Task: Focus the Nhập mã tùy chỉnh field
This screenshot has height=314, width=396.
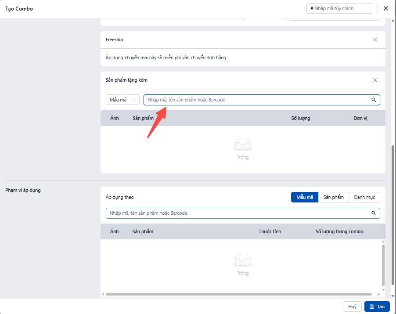Action: (339, 8)
